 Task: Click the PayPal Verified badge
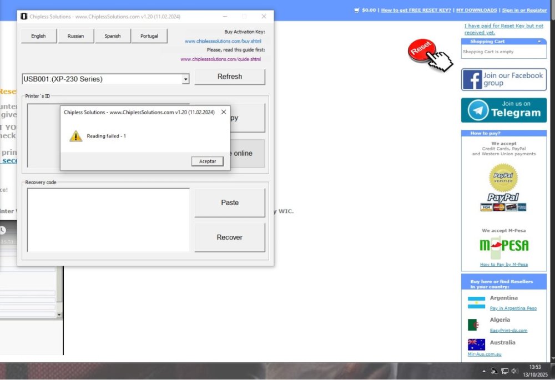coord(503,179)
